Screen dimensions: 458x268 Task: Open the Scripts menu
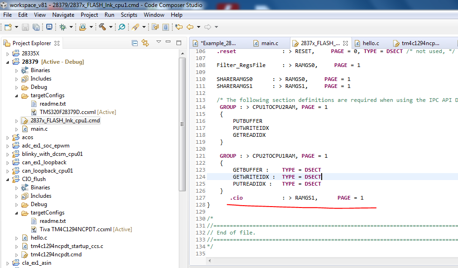(x=129, y=15)
